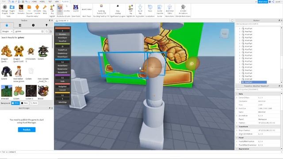This screenshot has width=283, height=159.
Task: Click the FILE menu
Action: click(4, 1)
